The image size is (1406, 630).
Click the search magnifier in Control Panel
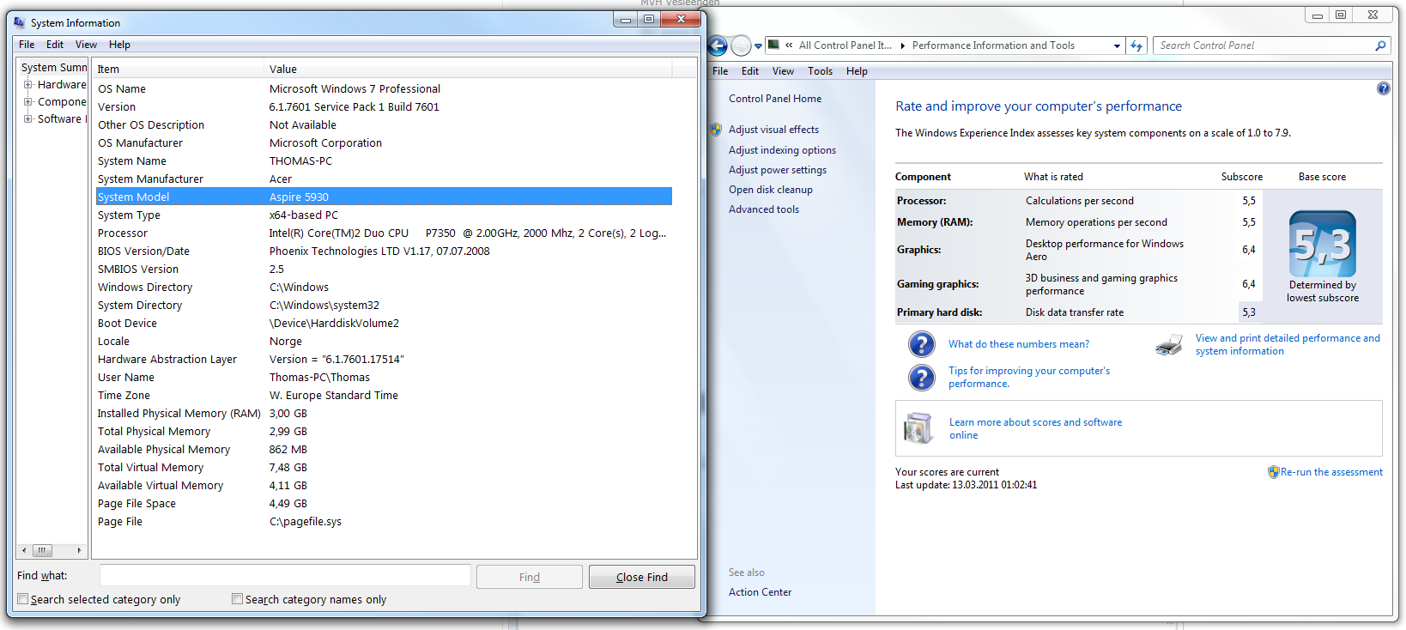(1380, 45)
